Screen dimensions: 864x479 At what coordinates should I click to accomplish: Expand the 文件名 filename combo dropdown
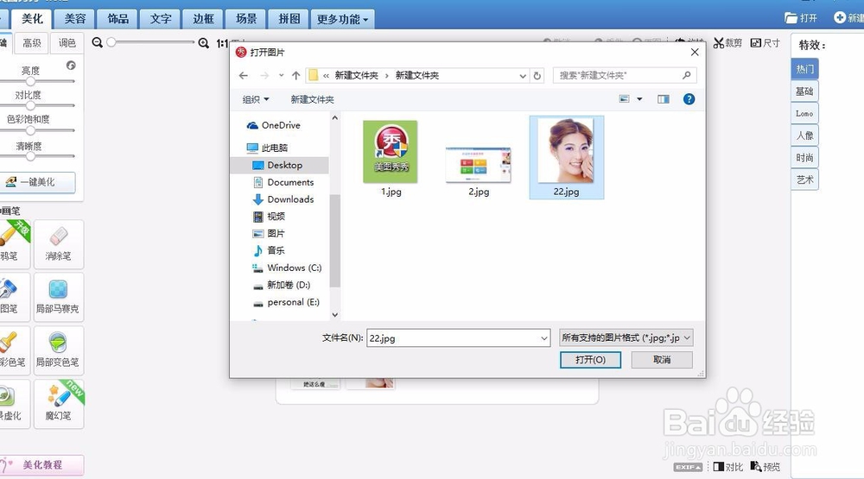(x=543, y=338)
